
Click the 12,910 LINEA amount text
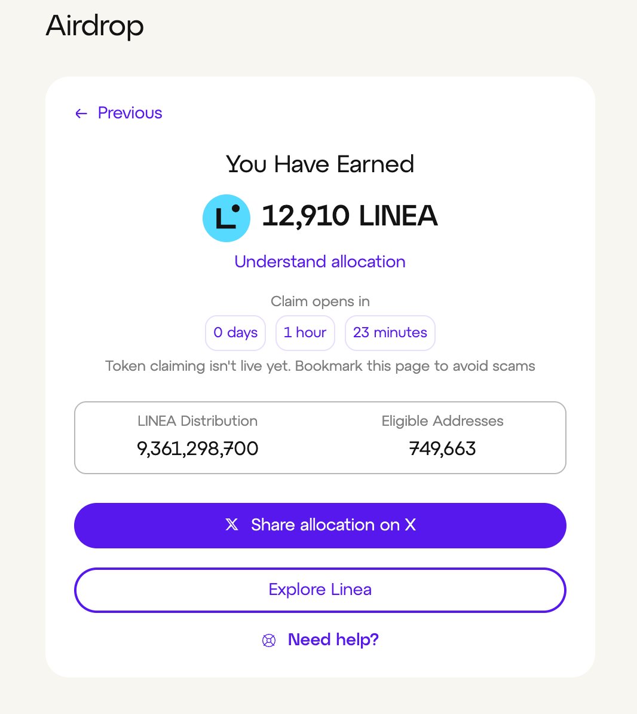point(350,216)
